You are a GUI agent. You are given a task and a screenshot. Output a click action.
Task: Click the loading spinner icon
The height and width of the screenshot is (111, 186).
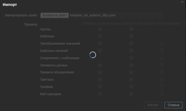(x=93, y=55)
